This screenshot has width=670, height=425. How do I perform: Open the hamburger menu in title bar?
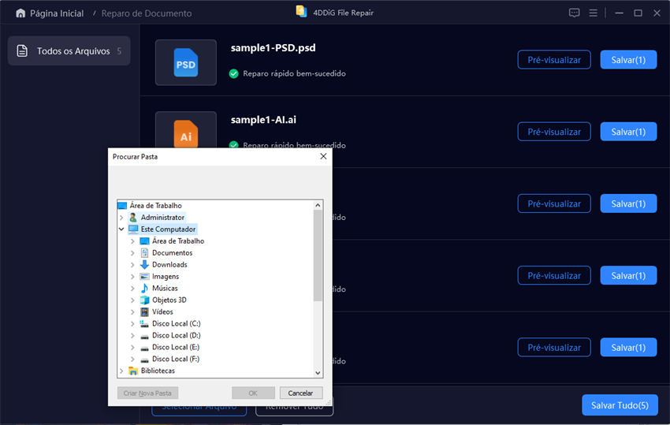593,13
